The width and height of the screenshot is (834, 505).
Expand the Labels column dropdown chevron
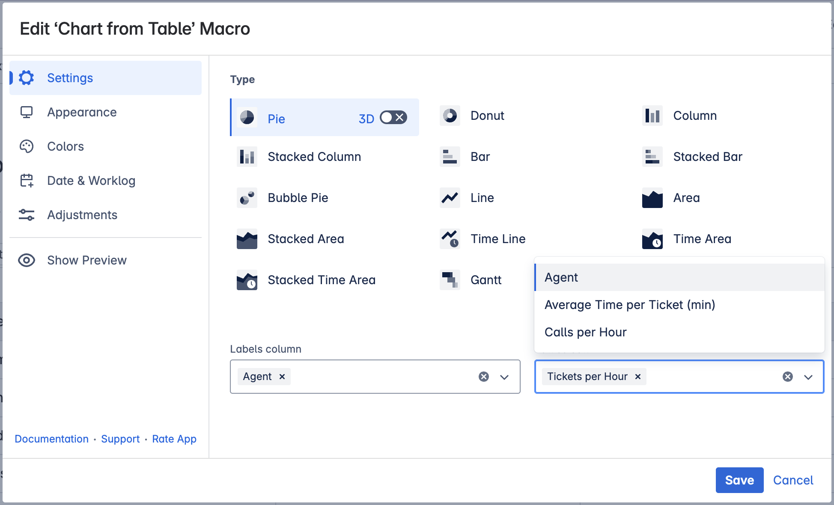504,377
